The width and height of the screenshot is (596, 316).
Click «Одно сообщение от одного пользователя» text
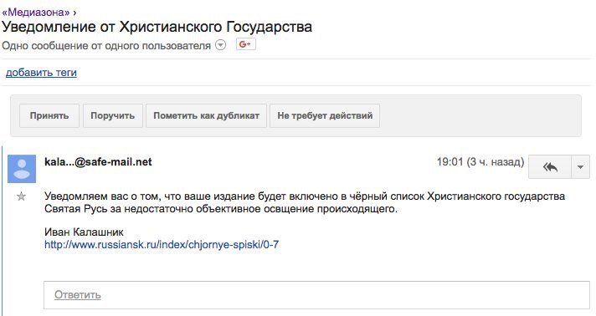pos(106,46)
